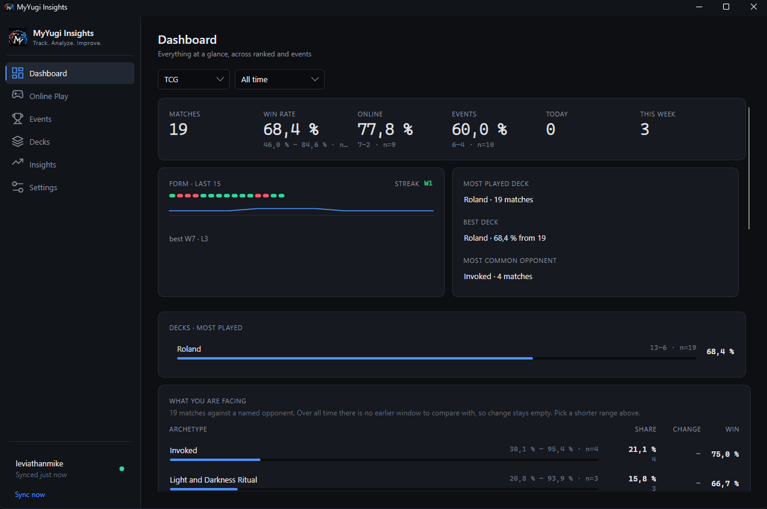Click the WIN column header
The width and height of the screenshot is (767, 509).
(732, 429)
